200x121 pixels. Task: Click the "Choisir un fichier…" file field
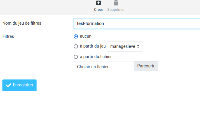[x=104, y=66]
